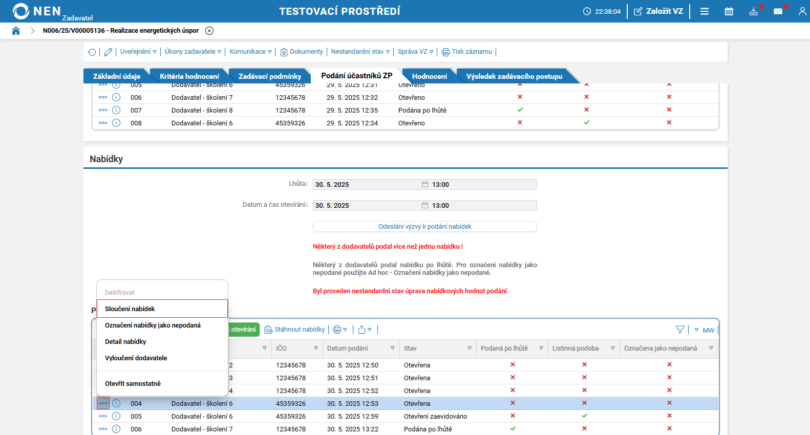Click the Lhůta date input field

pos(366,185)
